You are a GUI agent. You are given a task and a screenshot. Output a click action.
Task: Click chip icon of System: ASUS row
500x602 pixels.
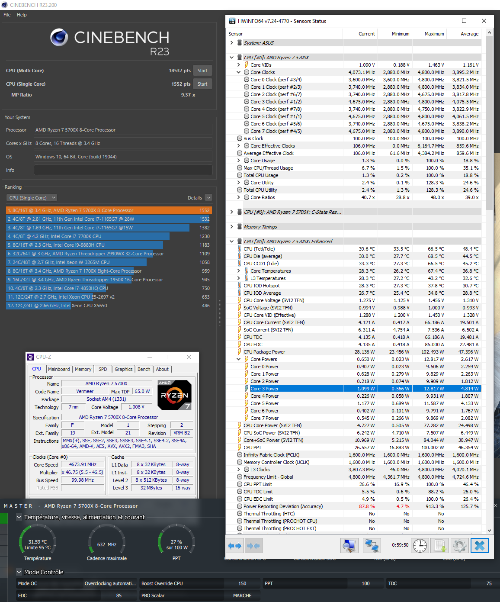coord(240,43)
